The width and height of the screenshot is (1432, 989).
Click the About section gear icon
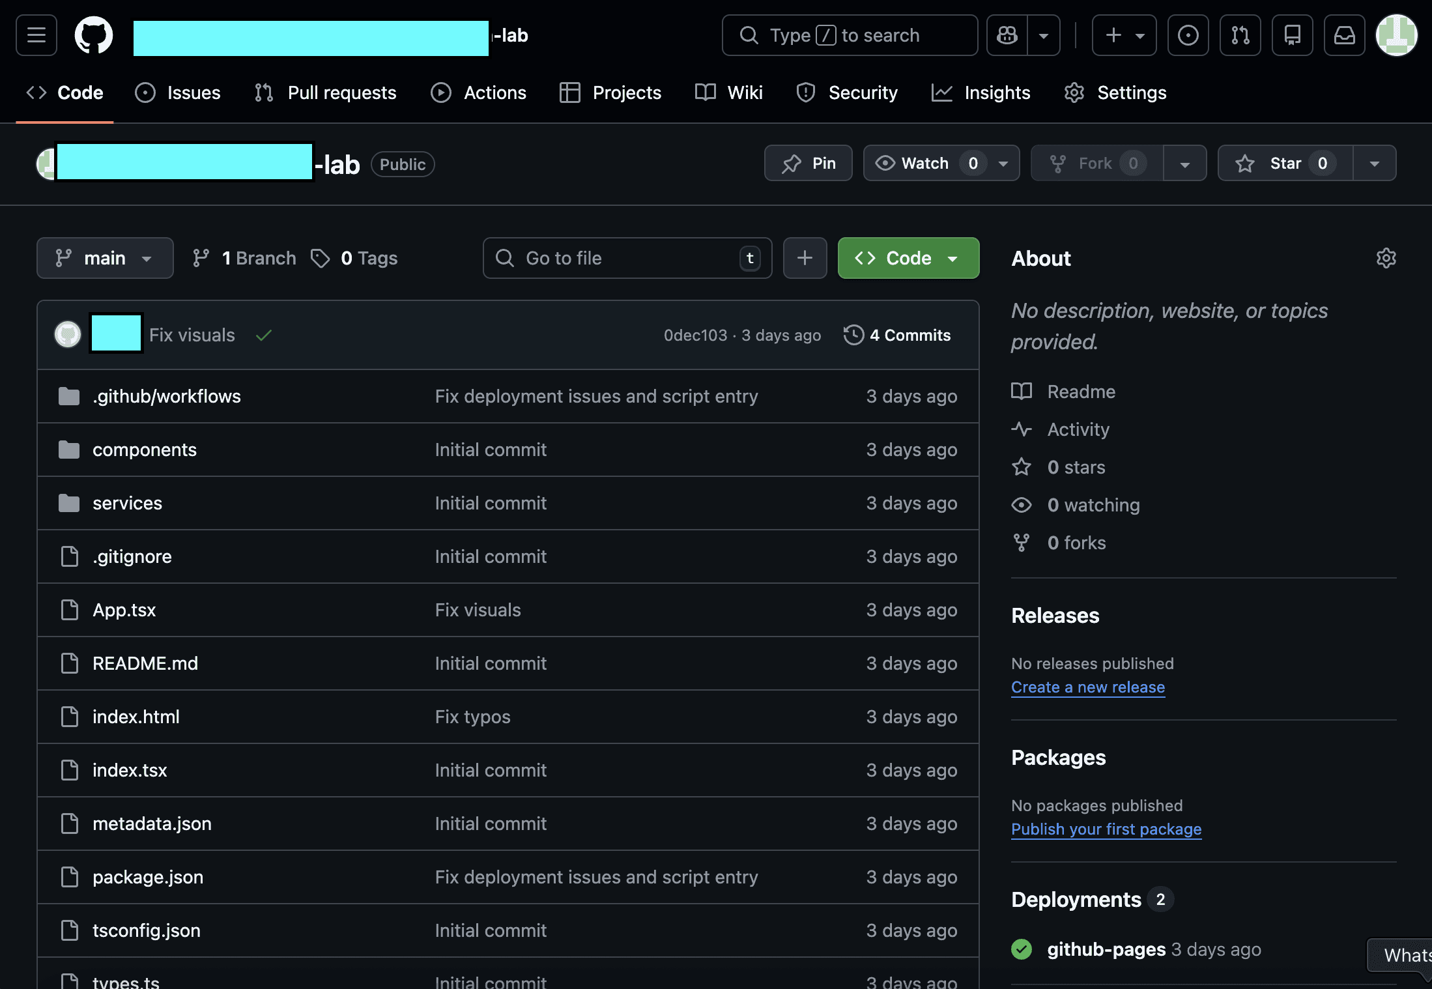(x=1386, y=258)
